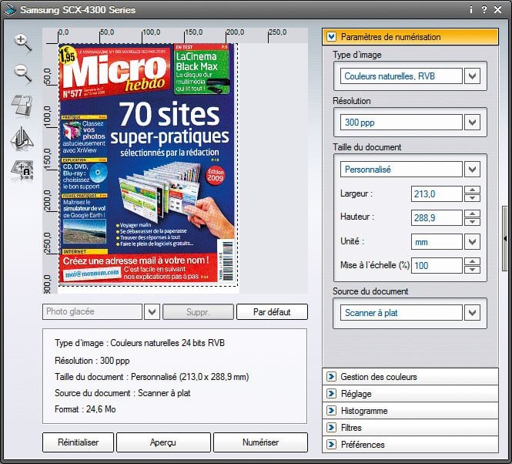512x464 pixels.
Task: Increase the Largeur value with up arrow
Action: click(x=474, y=190)
